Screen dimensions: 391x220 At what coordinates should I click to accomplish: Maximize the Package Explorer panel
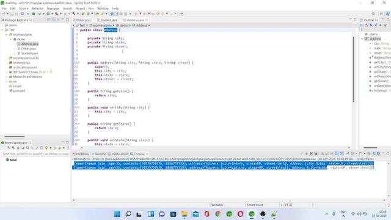click(67, 20)
